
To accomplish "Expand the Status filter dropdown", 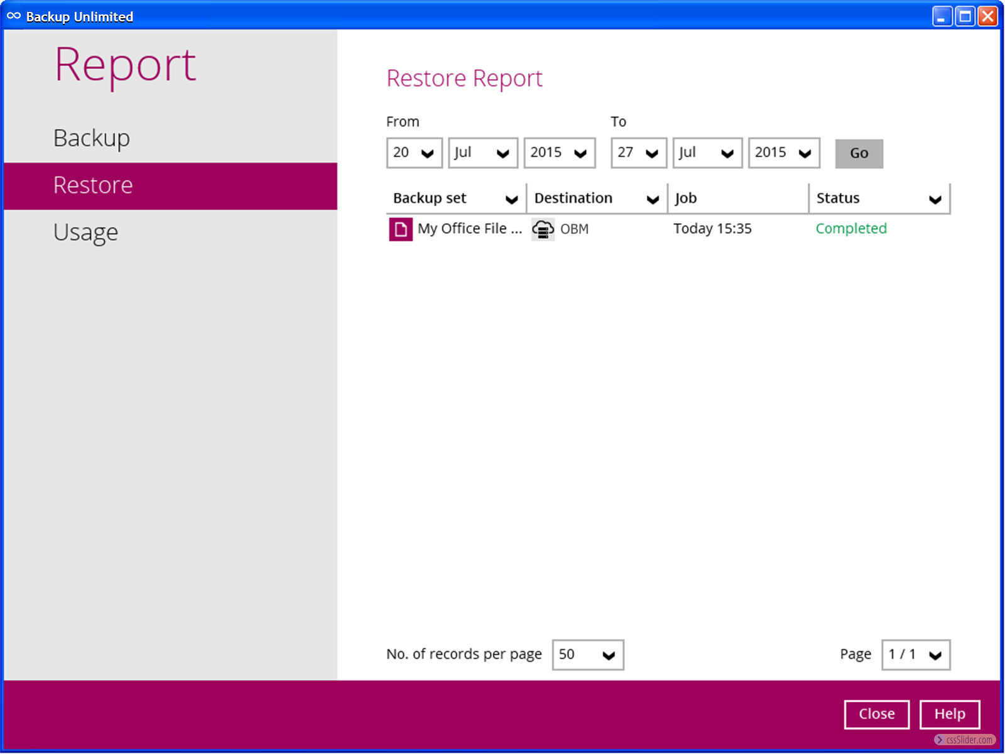I will point(935,199).
